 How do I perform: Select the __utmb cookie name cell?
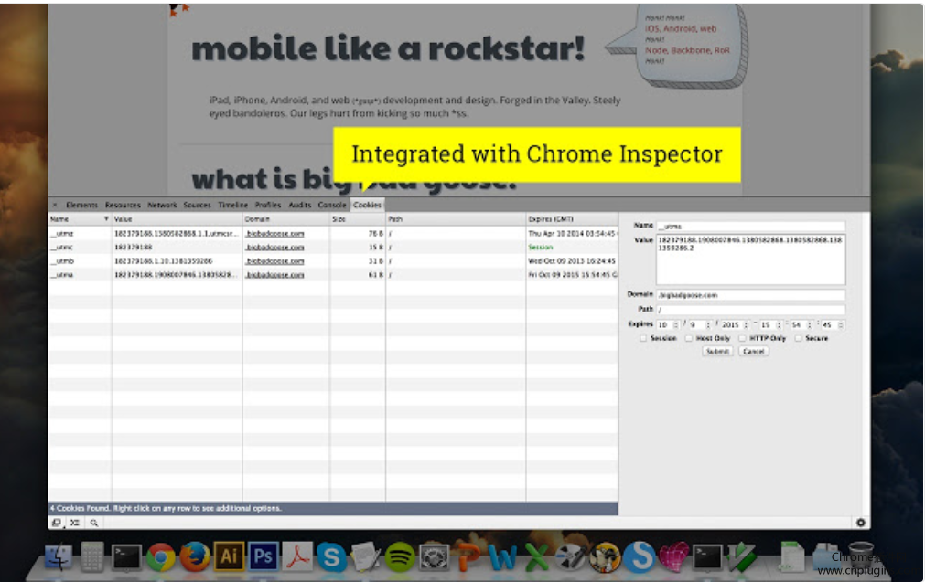pos(80,261)
